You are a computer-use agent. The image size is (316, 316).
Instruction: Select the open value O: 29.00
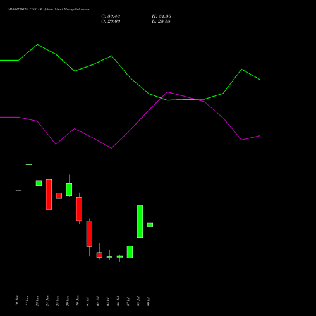[111, 21]
